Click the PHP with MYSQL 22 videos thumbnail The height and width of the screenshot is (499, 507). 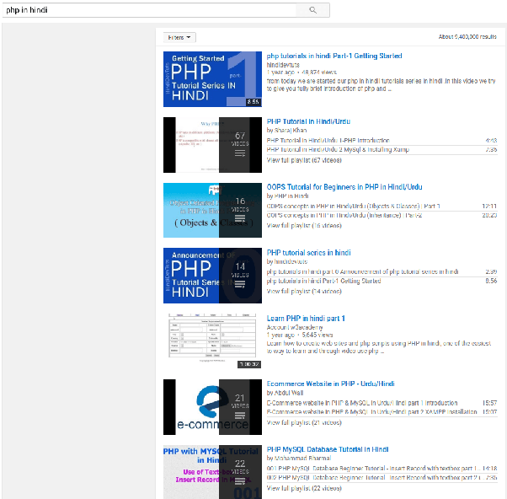[x=212, y=472]
